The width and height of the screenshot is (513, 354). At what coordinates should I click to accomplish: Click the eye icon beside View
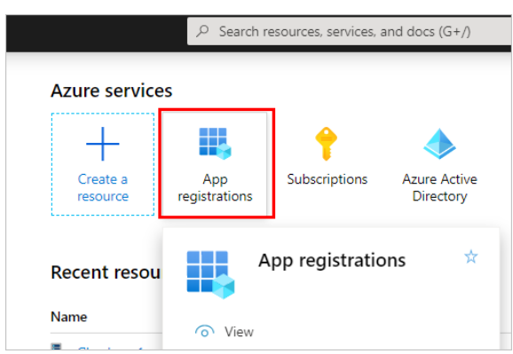point(204,332)
